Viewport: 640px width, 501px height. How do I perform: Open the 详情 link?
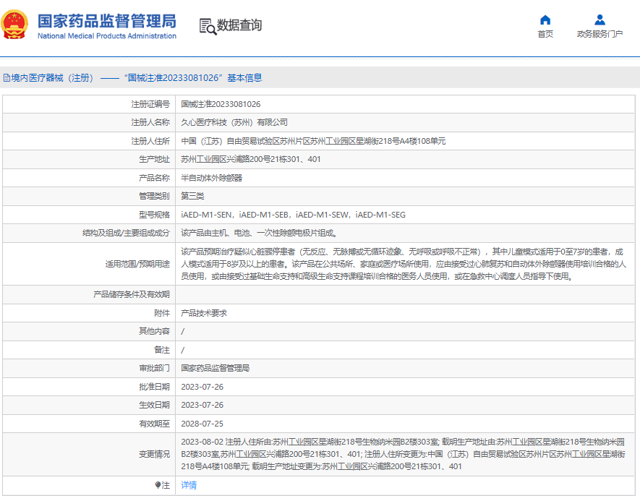click(x=189, y=484)
